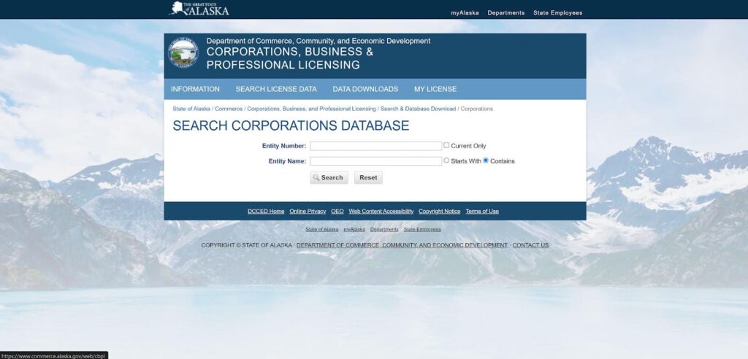Image resolution: width=748 pixels, height=359 pixels.
Task: Open State Employees link in top bar
Action: [x=557, y=12]
